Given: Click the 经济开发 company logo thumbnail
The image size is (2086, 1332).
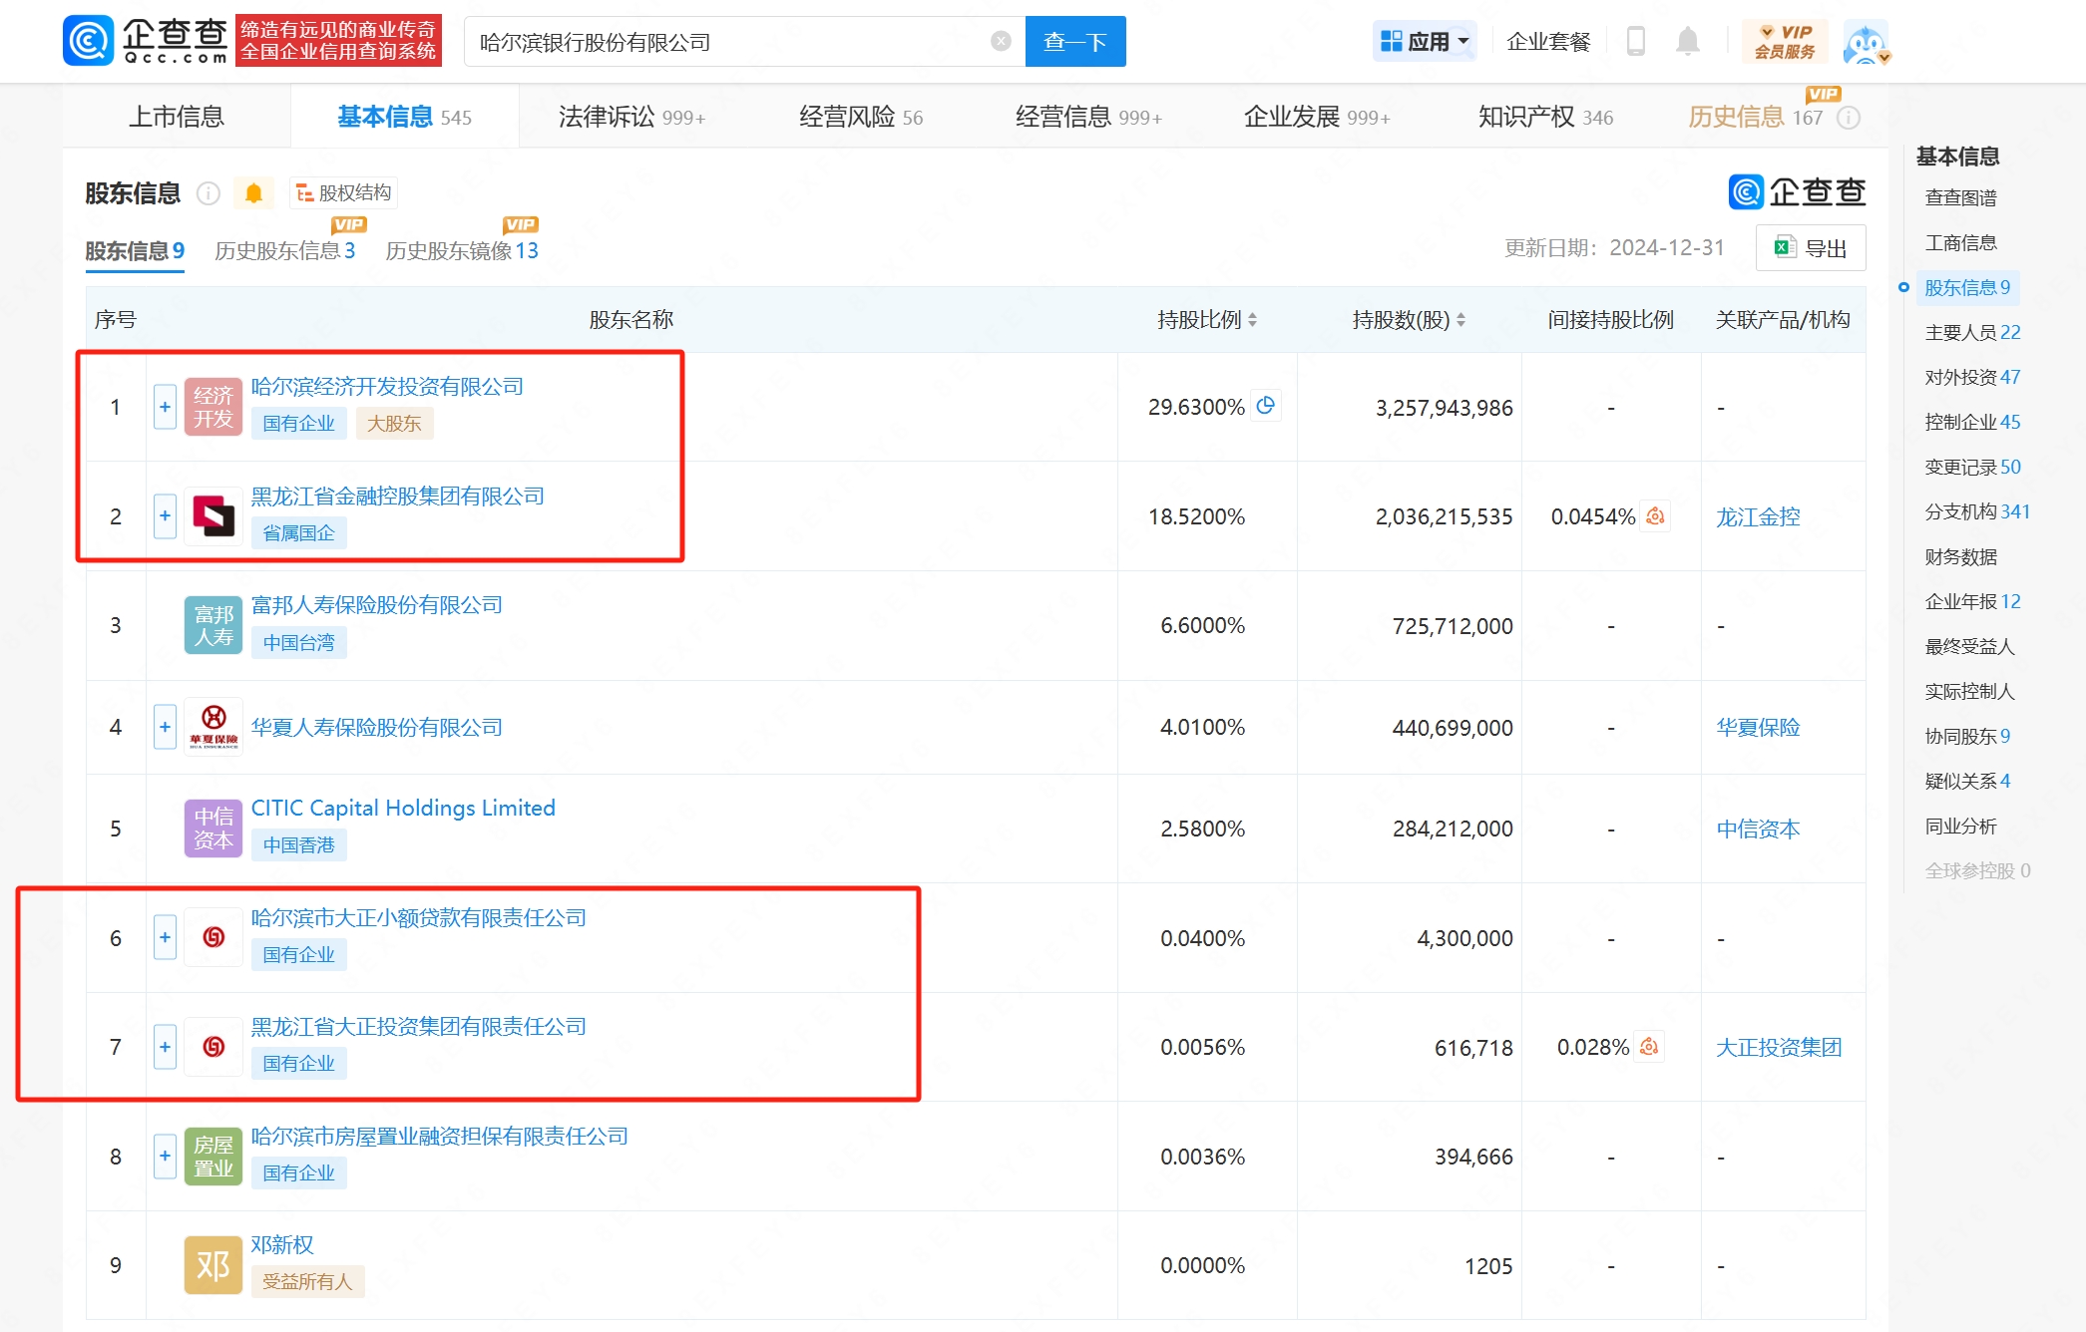Looking at the screenshot, I should [x=213, y=407].
